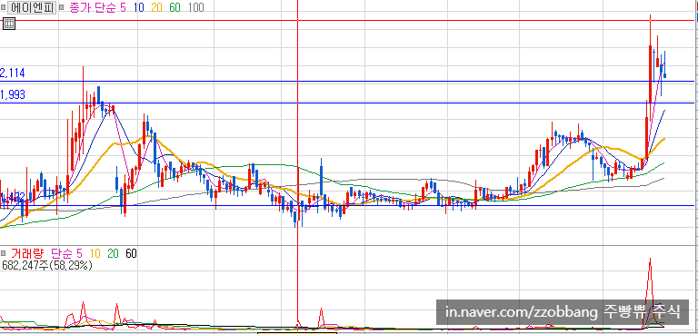The width and height of the screenshot is (698, 334).
Task: Click the 2,114 price level label
Action: click(x=13, y=74)
